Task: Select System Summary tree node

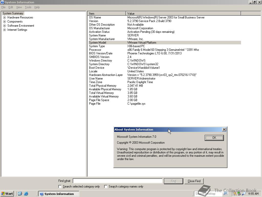Action: tap(13, 13)
